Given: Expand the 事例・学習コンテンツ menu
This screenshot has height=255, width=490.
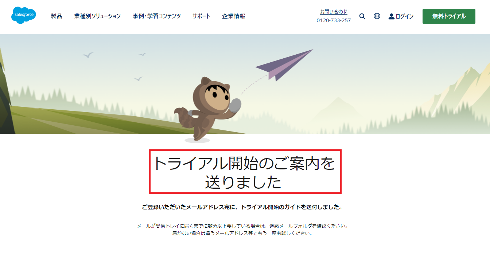Looking at the screenshot, I should coord(157,16).
